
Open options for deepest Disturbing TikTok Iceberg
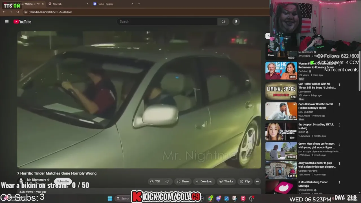pyautogui.click(x=339, y=125)
